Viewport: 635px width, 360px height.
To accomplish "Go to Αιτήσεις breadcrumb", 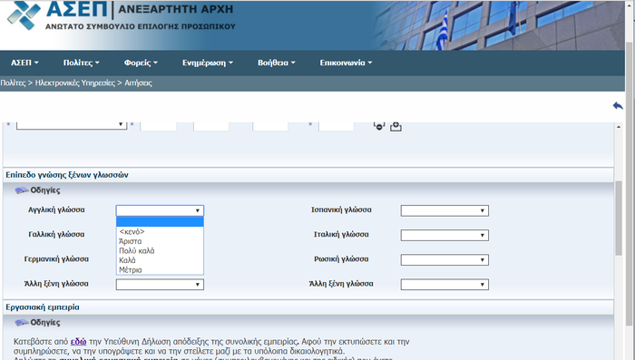I will click(138, 83).
